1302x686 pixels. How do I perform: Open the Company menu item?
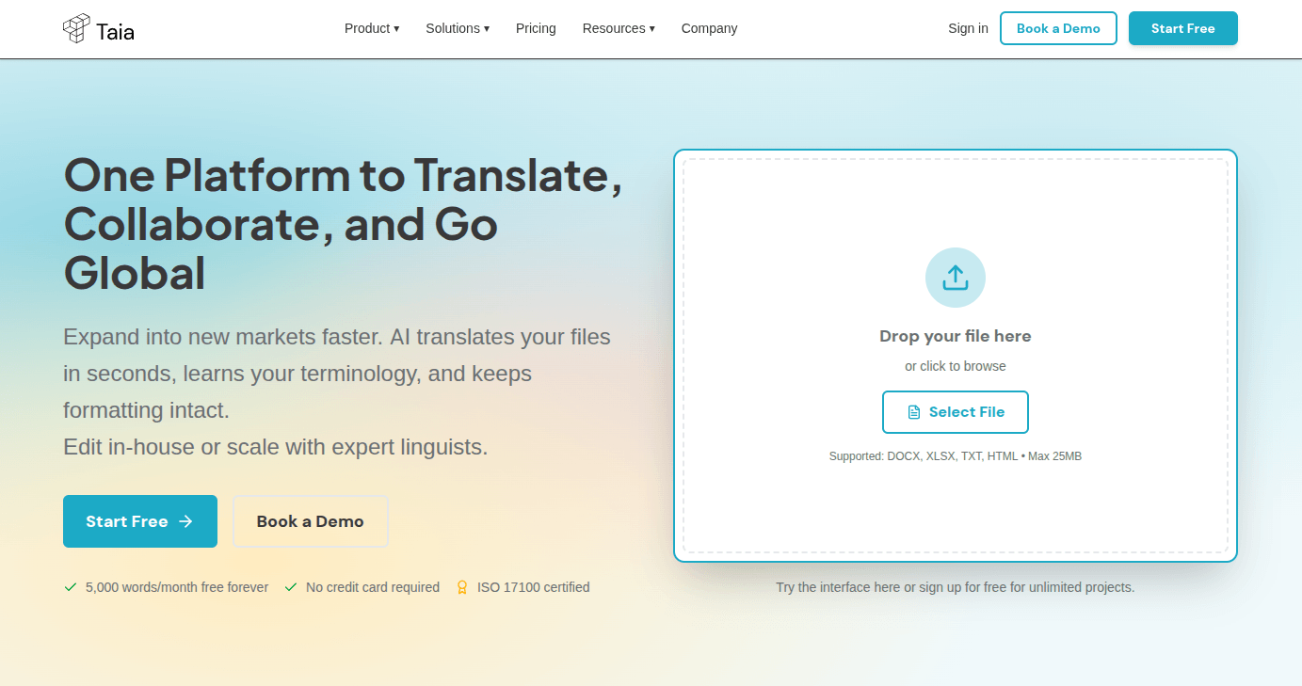(x=709, y=28)
